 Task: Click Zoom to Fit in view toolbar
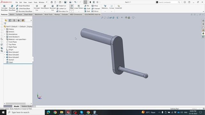pos(102,18)
